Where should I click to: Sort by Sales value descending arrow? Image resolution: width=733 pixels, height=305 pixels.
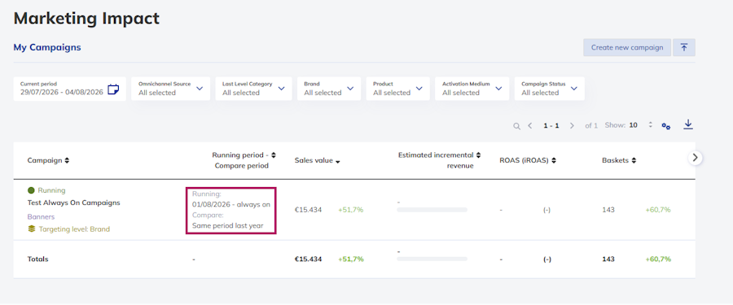coord(337,161)
